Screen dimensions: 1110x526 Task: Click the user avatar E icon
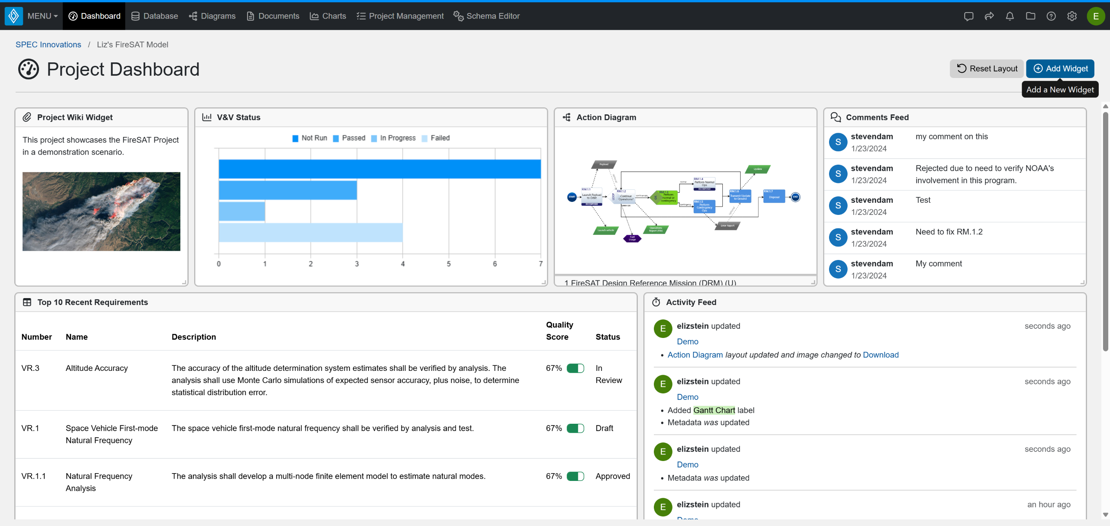1096,16
